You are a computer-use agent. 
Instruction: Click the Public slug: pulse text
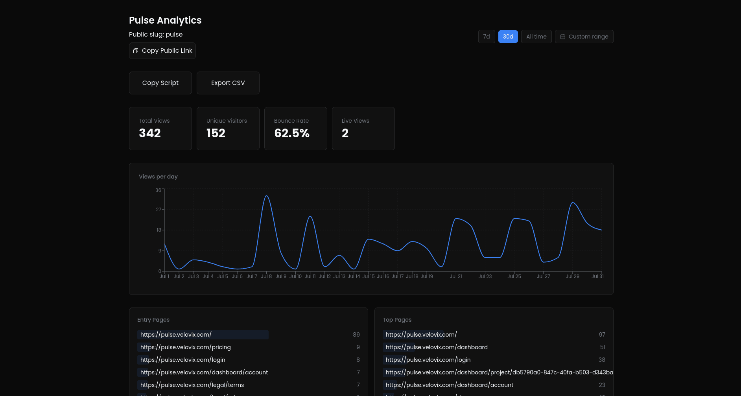[156, 35]
